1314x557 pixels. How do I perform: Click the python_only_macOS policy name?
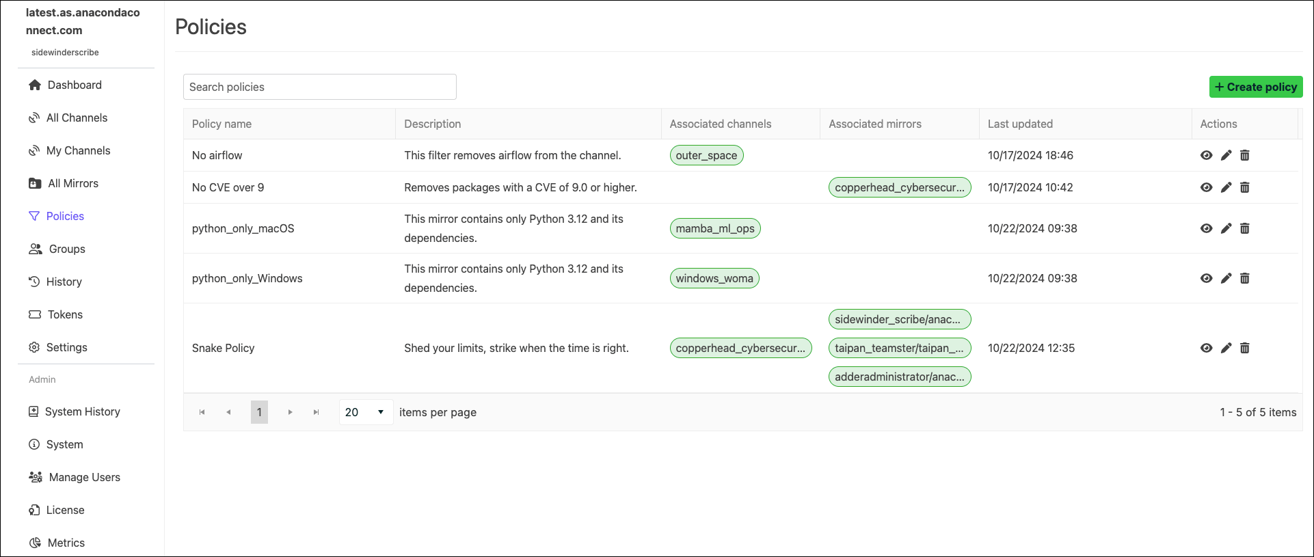click(243, 228)
